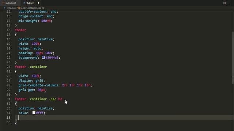Click 'position: relative;' on line 33
The width and height of the screenshot is (234, 131).
[36, 108]
